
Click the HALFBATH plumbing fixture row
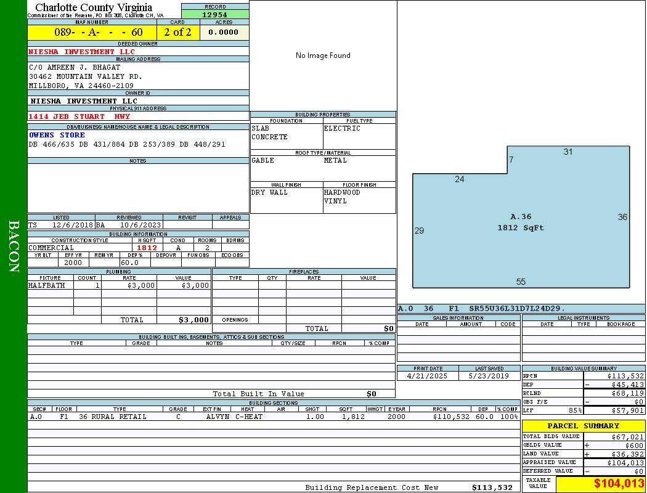pos(118,286)
